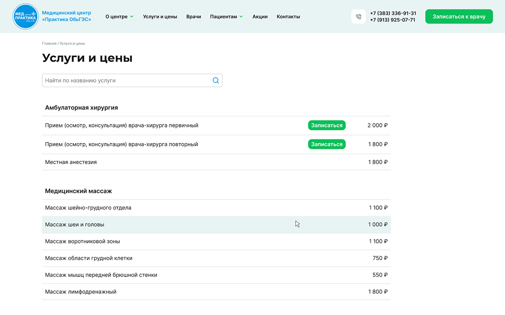Click «Медицинский центр Практика ОбьГЭС» title
Image resolution: width=505 pixels, height=315 pixels.
(x=66, y=16)
